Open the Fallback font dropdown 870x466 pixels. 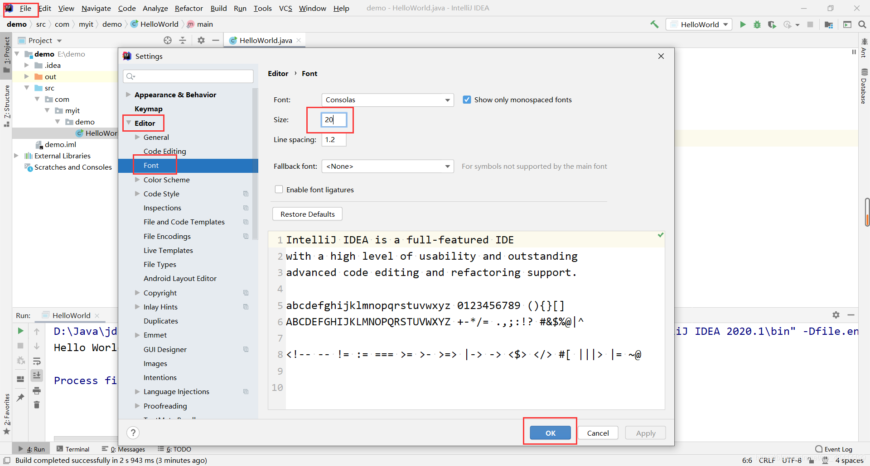(387, 166)
